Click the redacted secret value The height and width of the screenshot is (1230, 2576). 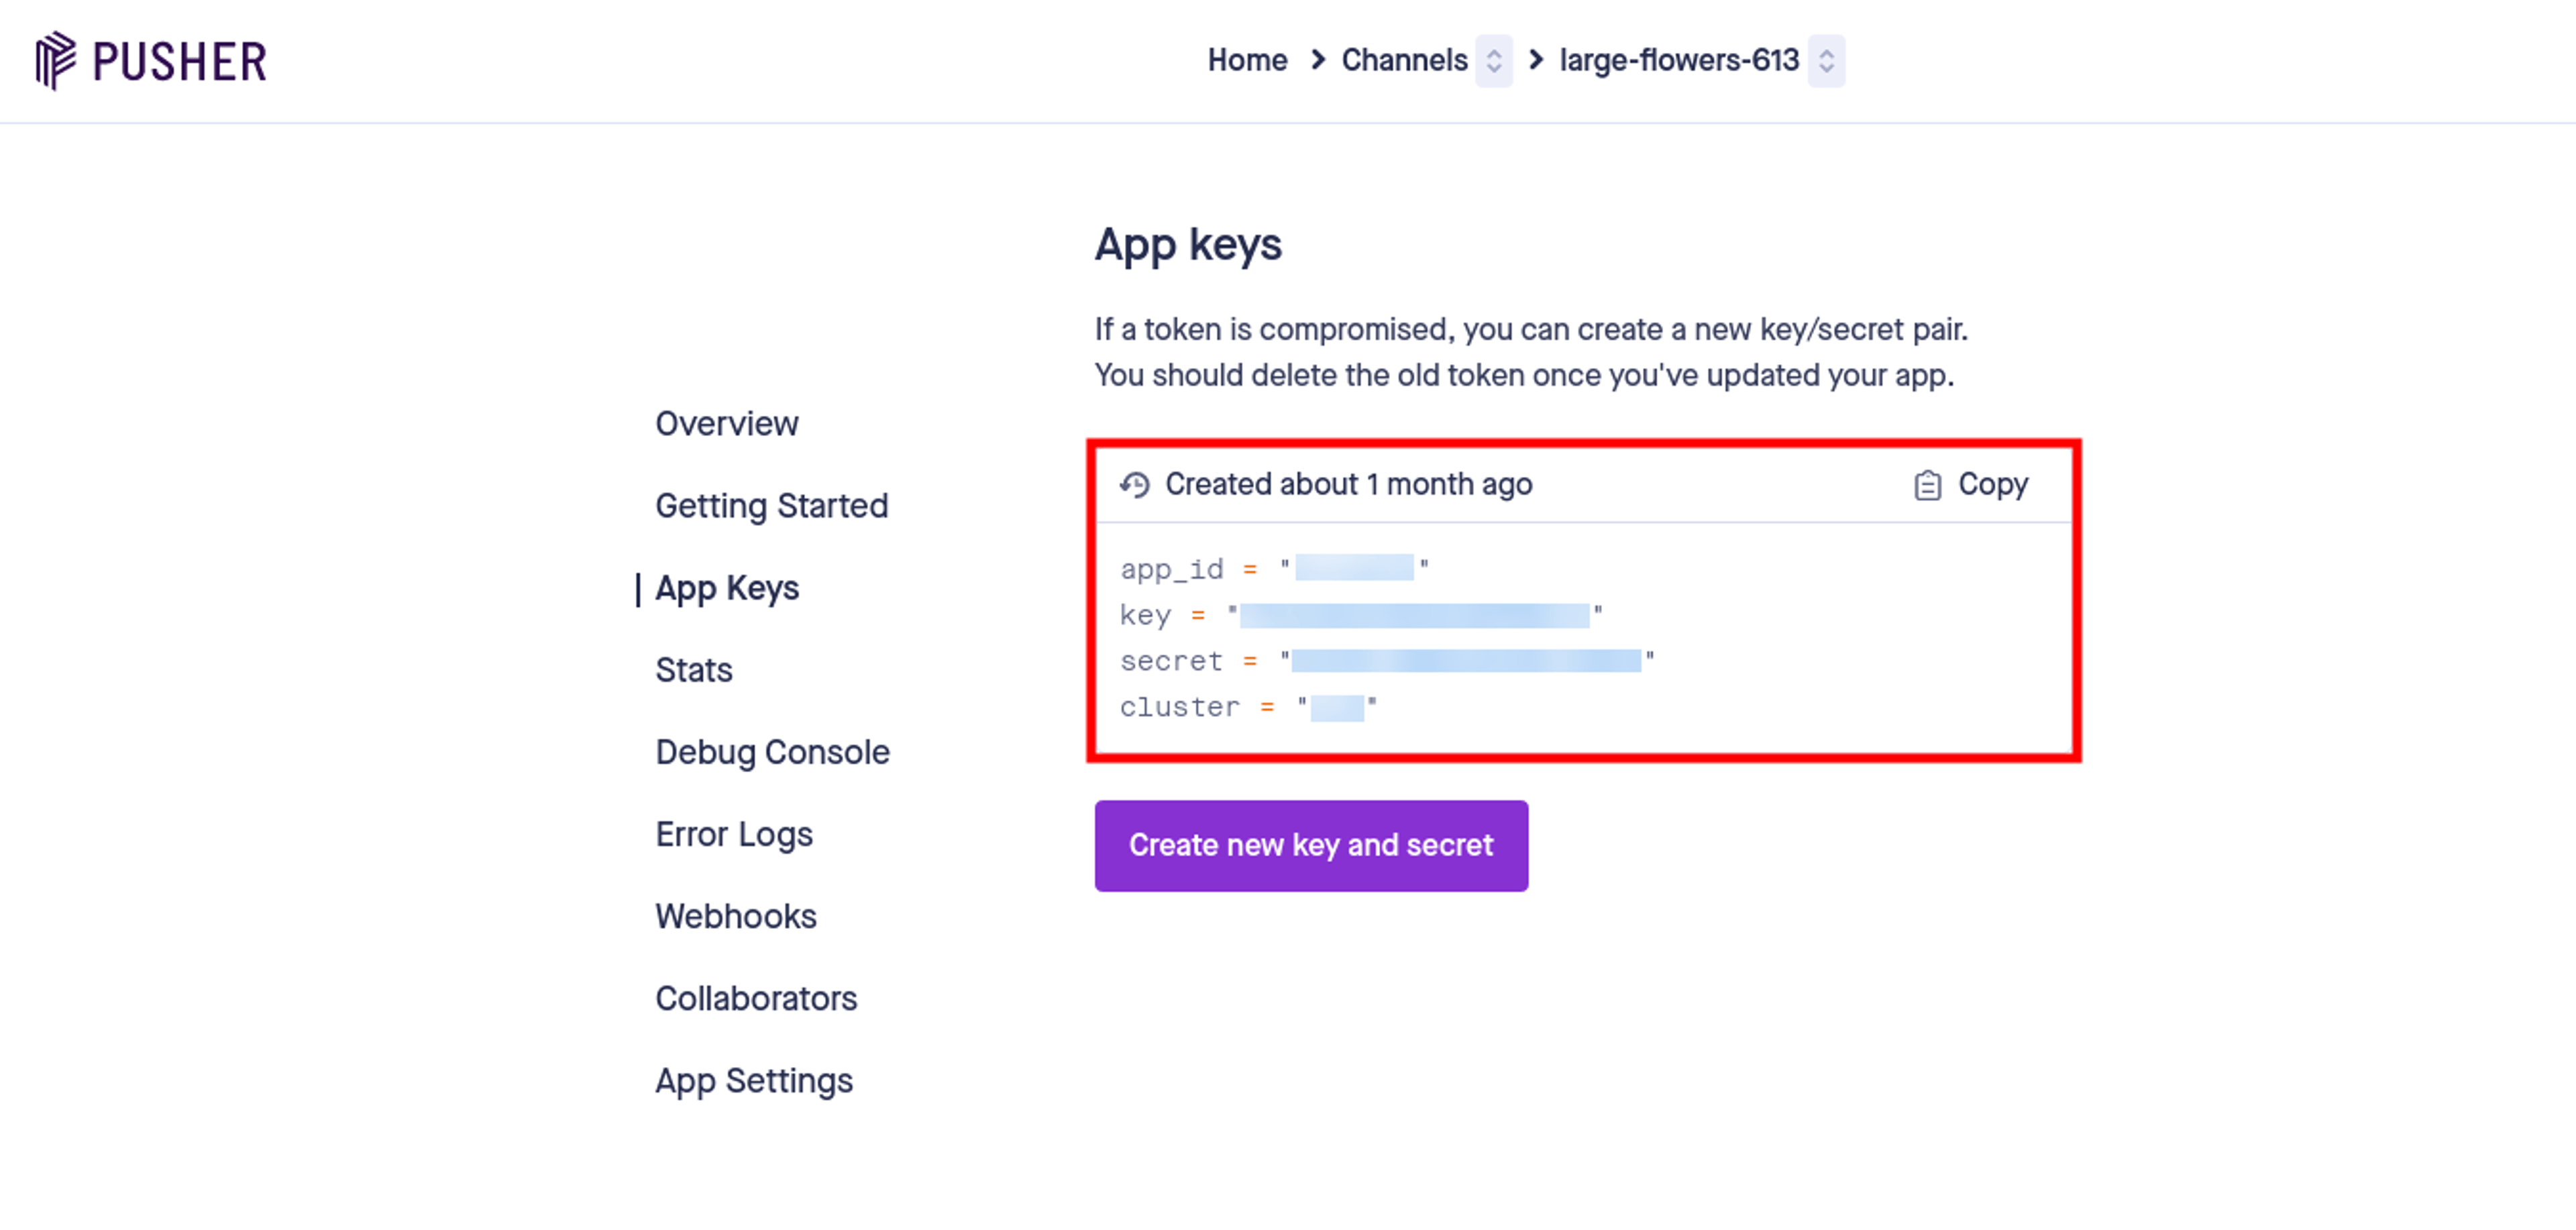point(1466,661)
